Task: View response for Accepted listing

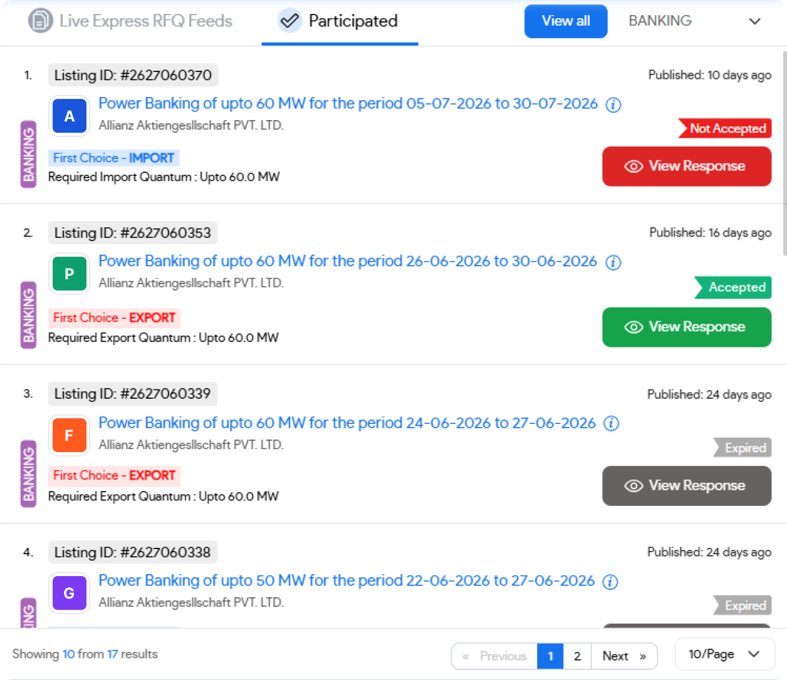Action: point(687,327)
